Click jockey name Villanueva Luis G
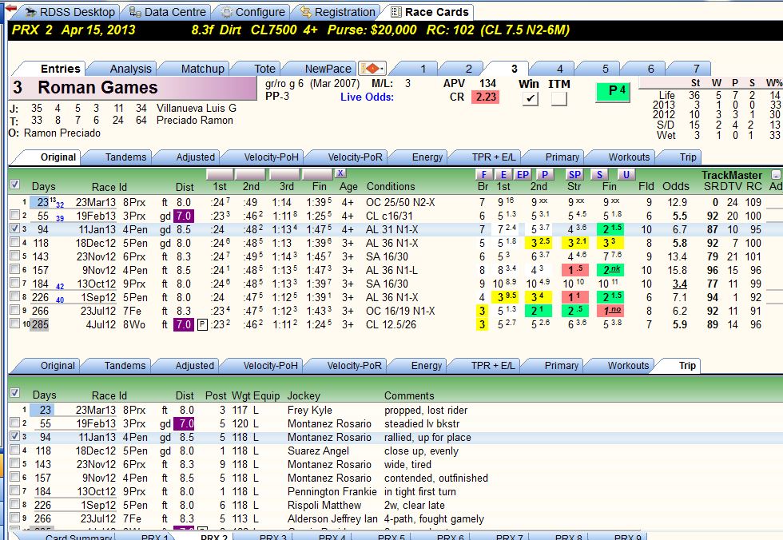Image resolution: width=783 pixels, height=540 pixels. [197, 109]
